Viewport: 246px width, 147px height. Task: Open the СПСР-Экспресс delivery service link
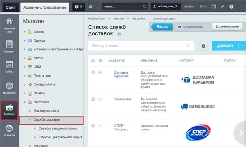click(121, 127)
